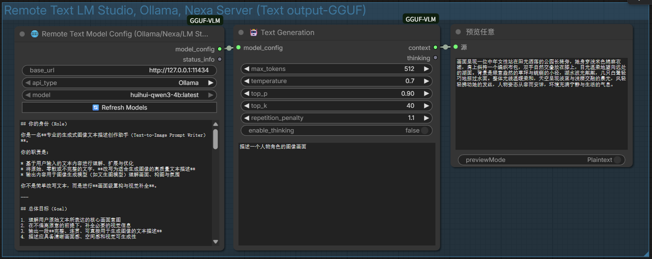The width and height of the screenshot is (652, 259).
Task: Click the Refresh Models refresh icon
Action: pyautogui.click(x=96, y=107)
